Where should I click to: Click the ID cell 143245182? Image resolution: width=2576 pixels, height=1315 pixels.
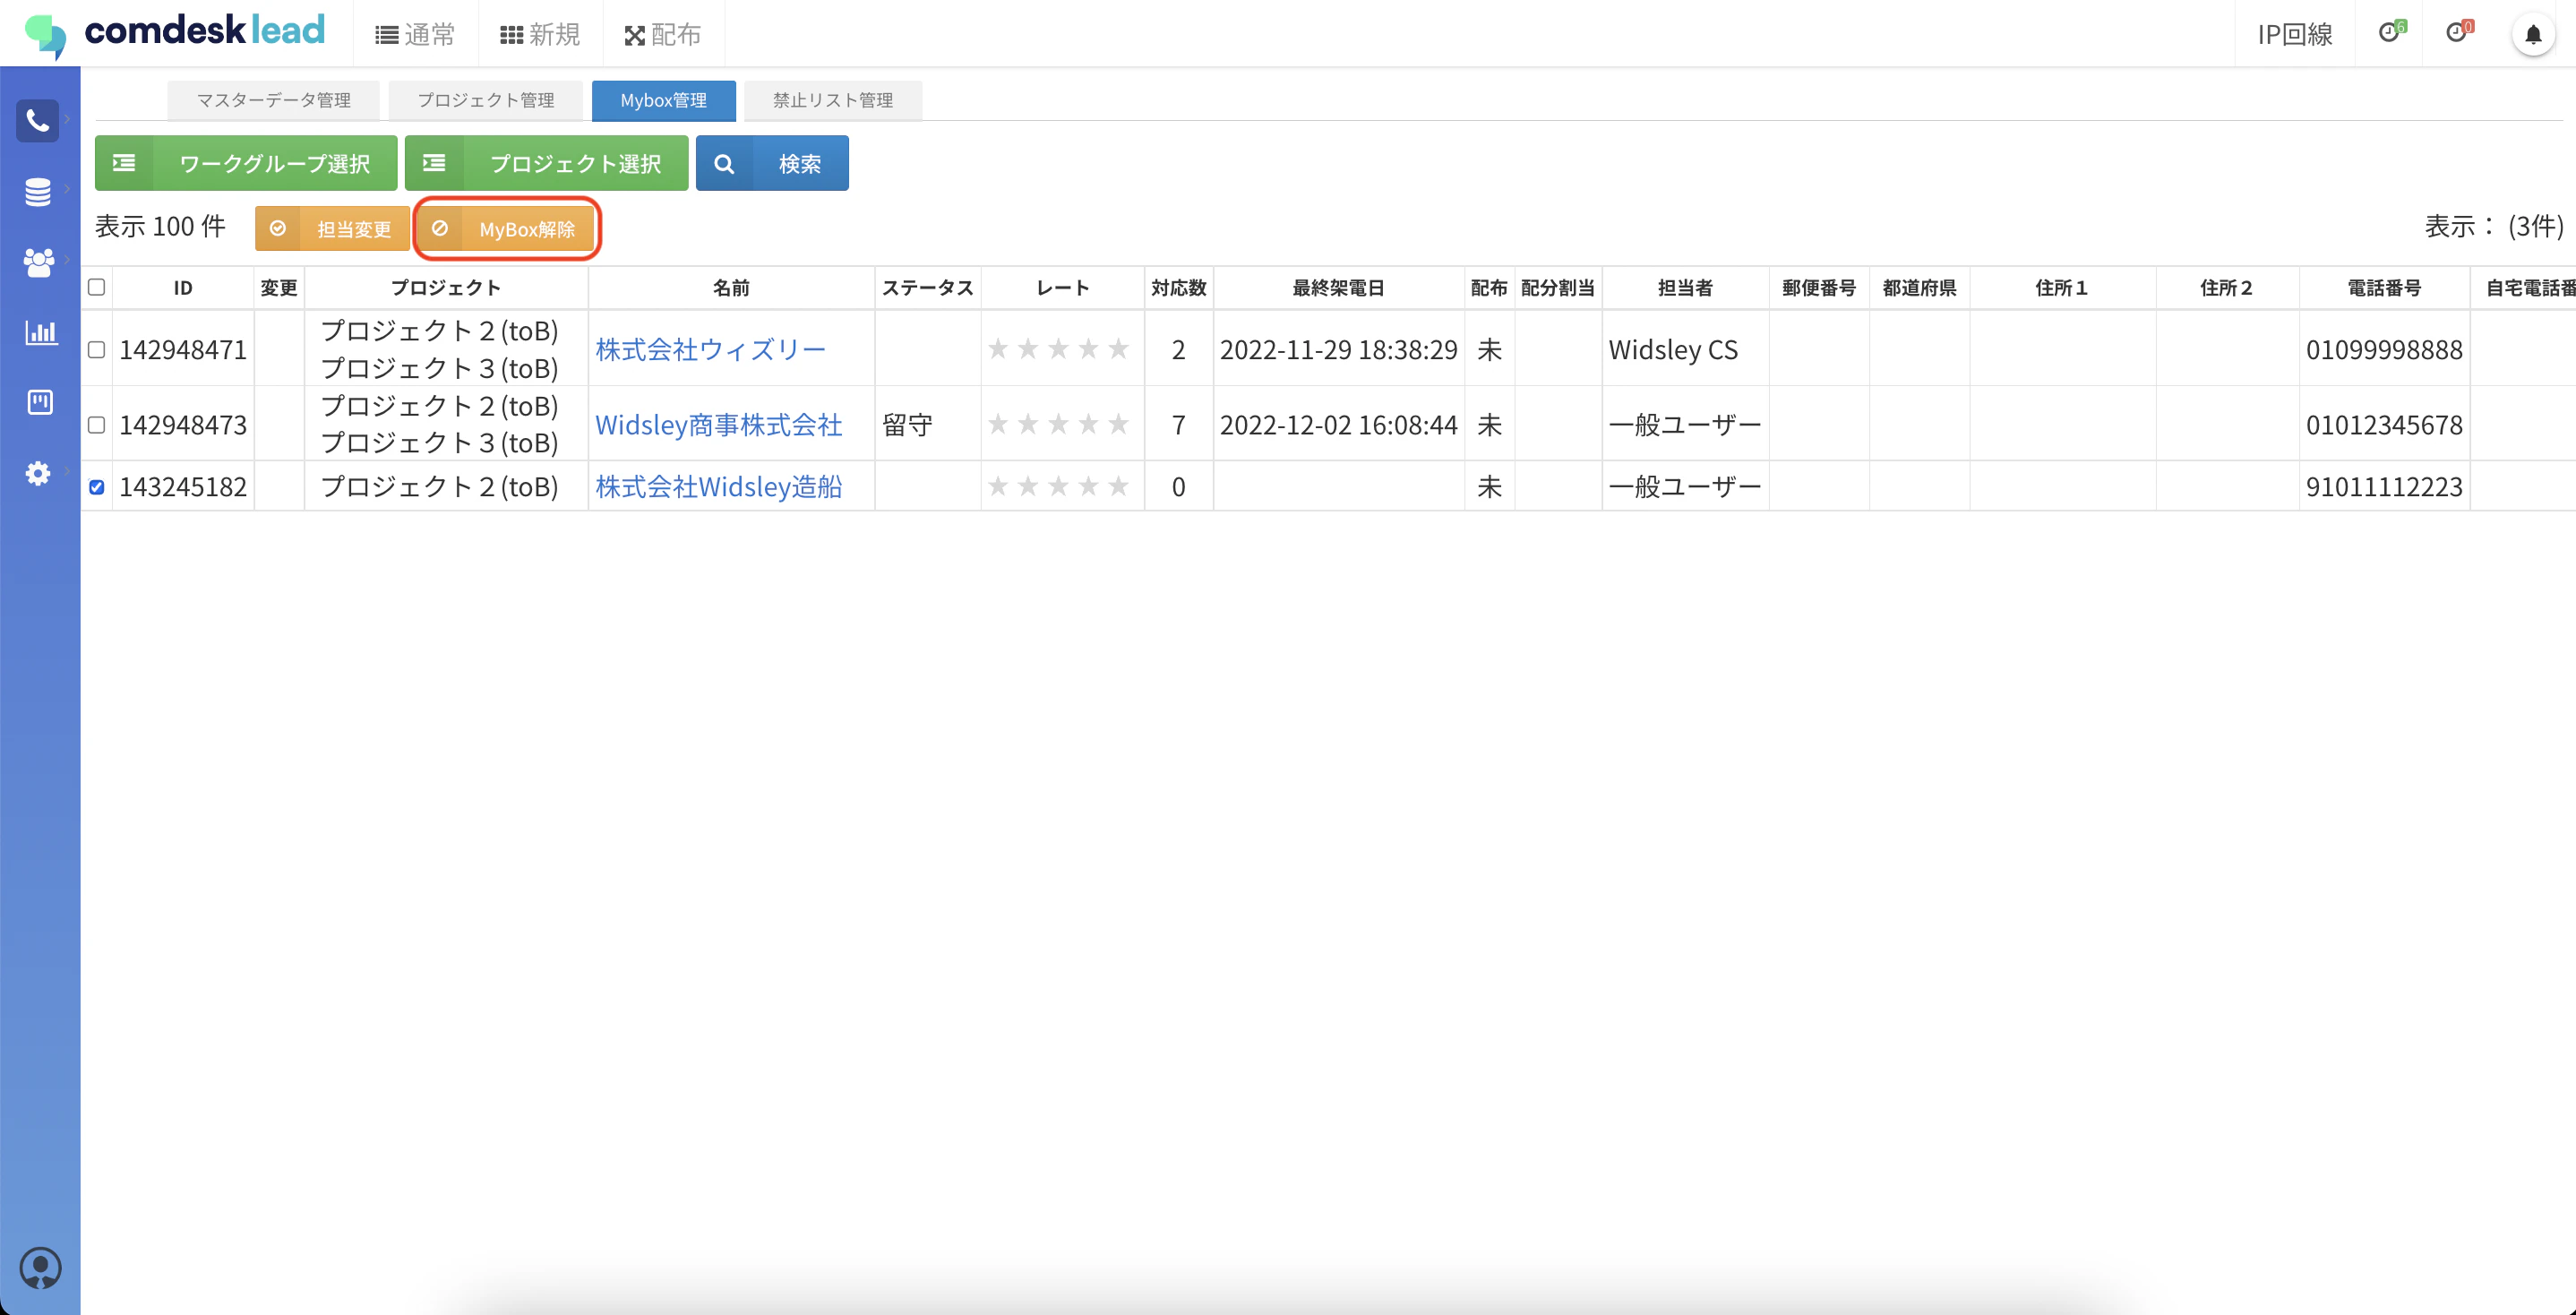183,487
